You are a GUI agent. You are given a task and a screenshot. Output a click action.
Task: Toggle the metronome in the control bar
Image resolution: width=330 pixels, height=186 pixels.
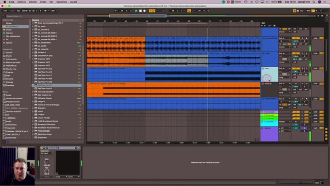coord(45,11)
